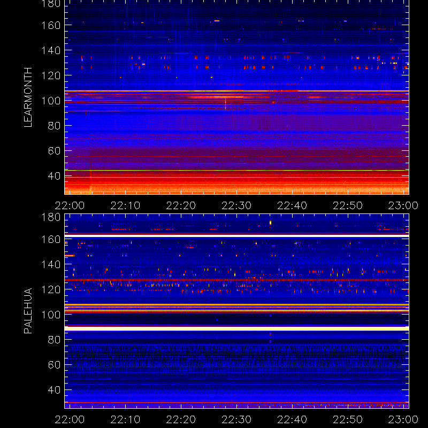Viewport: 428px width, 428px height.
Task: Select the 40 frequency label on LEARMONTH axis
Action: [54, 176]
